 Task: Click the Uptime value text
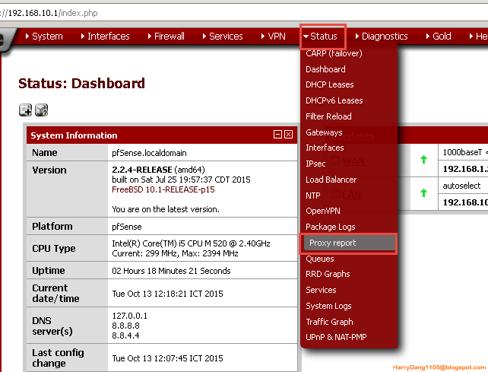point(171,271)
